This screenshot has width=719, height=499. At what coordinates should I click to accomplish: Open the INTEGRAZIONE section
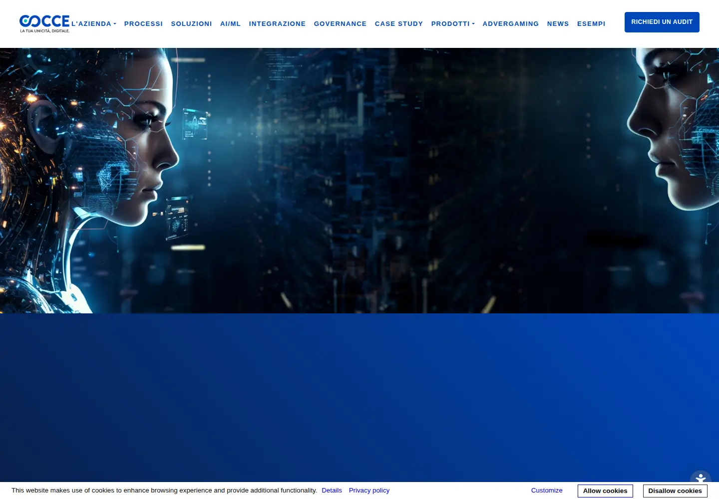277,24
